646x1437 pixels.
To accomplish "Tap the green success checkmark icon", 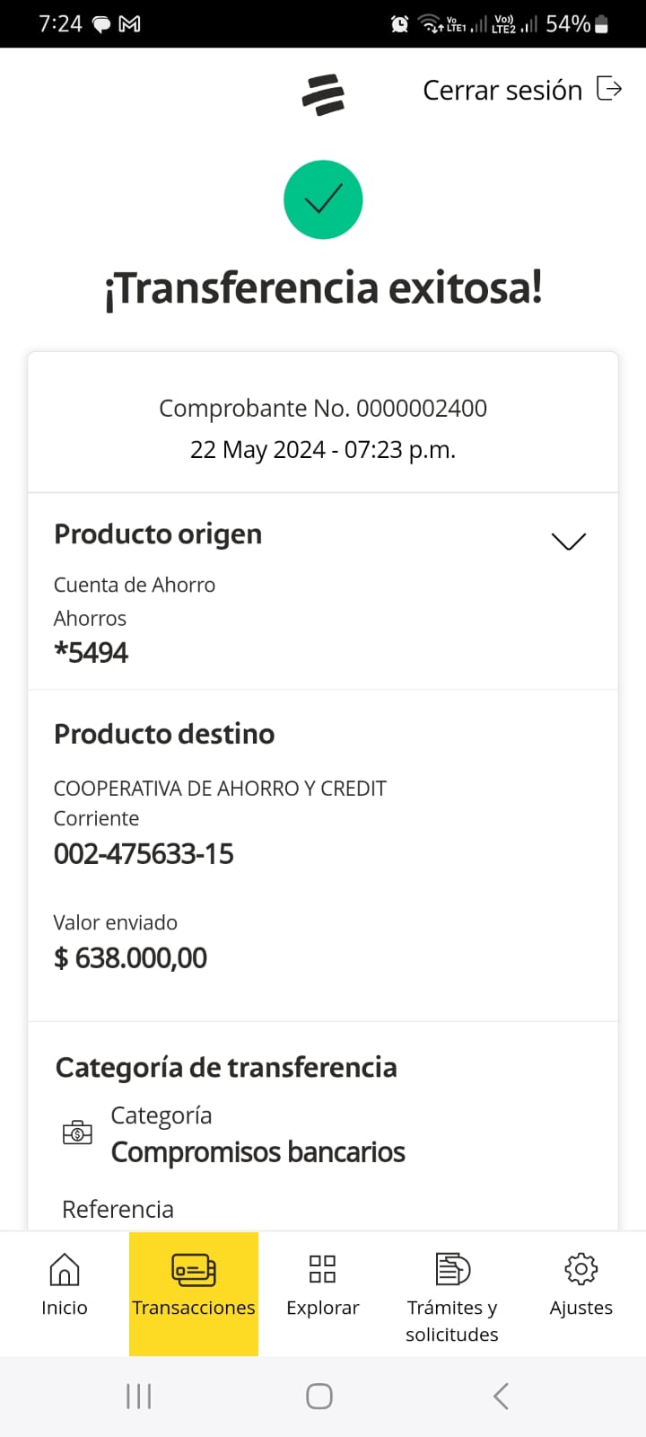I will click(323, 199).
